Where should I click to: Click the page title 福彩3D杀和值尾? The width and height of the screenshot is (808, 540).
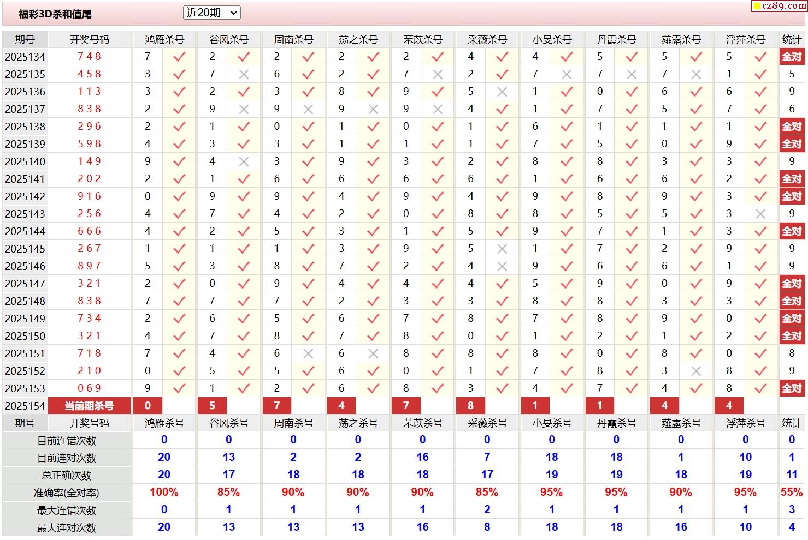[x=55, y=14]
